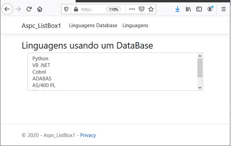Bookmark this page with the star
The height and width of the screenshot is (146, 231).
coord(151,9)
